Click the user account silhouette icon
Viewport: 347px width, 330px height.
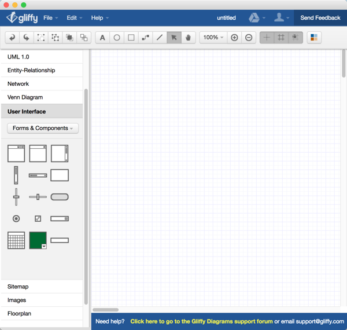pos(279,17)
